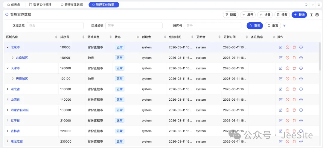Click the edit icon for 北京市 row
Image resolution: width=323 pixels, height=148 pixels.
coord(281,47)
